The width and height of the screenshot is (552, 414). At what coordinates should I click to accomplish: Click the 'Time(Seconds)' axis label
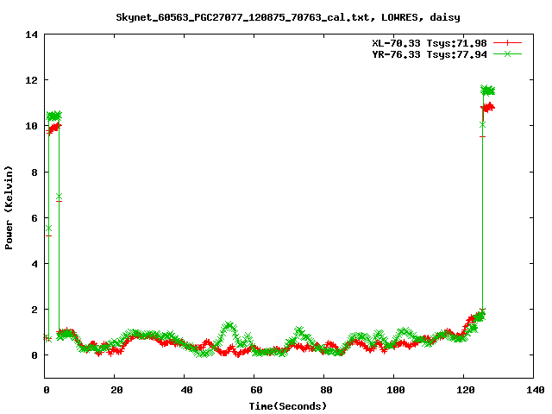coord(288,406)
